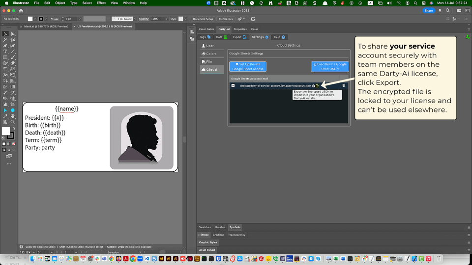The height and width of the screenshot is (265, 472).
Task: Select the Rectangle tool
Action: pos(5,57)
